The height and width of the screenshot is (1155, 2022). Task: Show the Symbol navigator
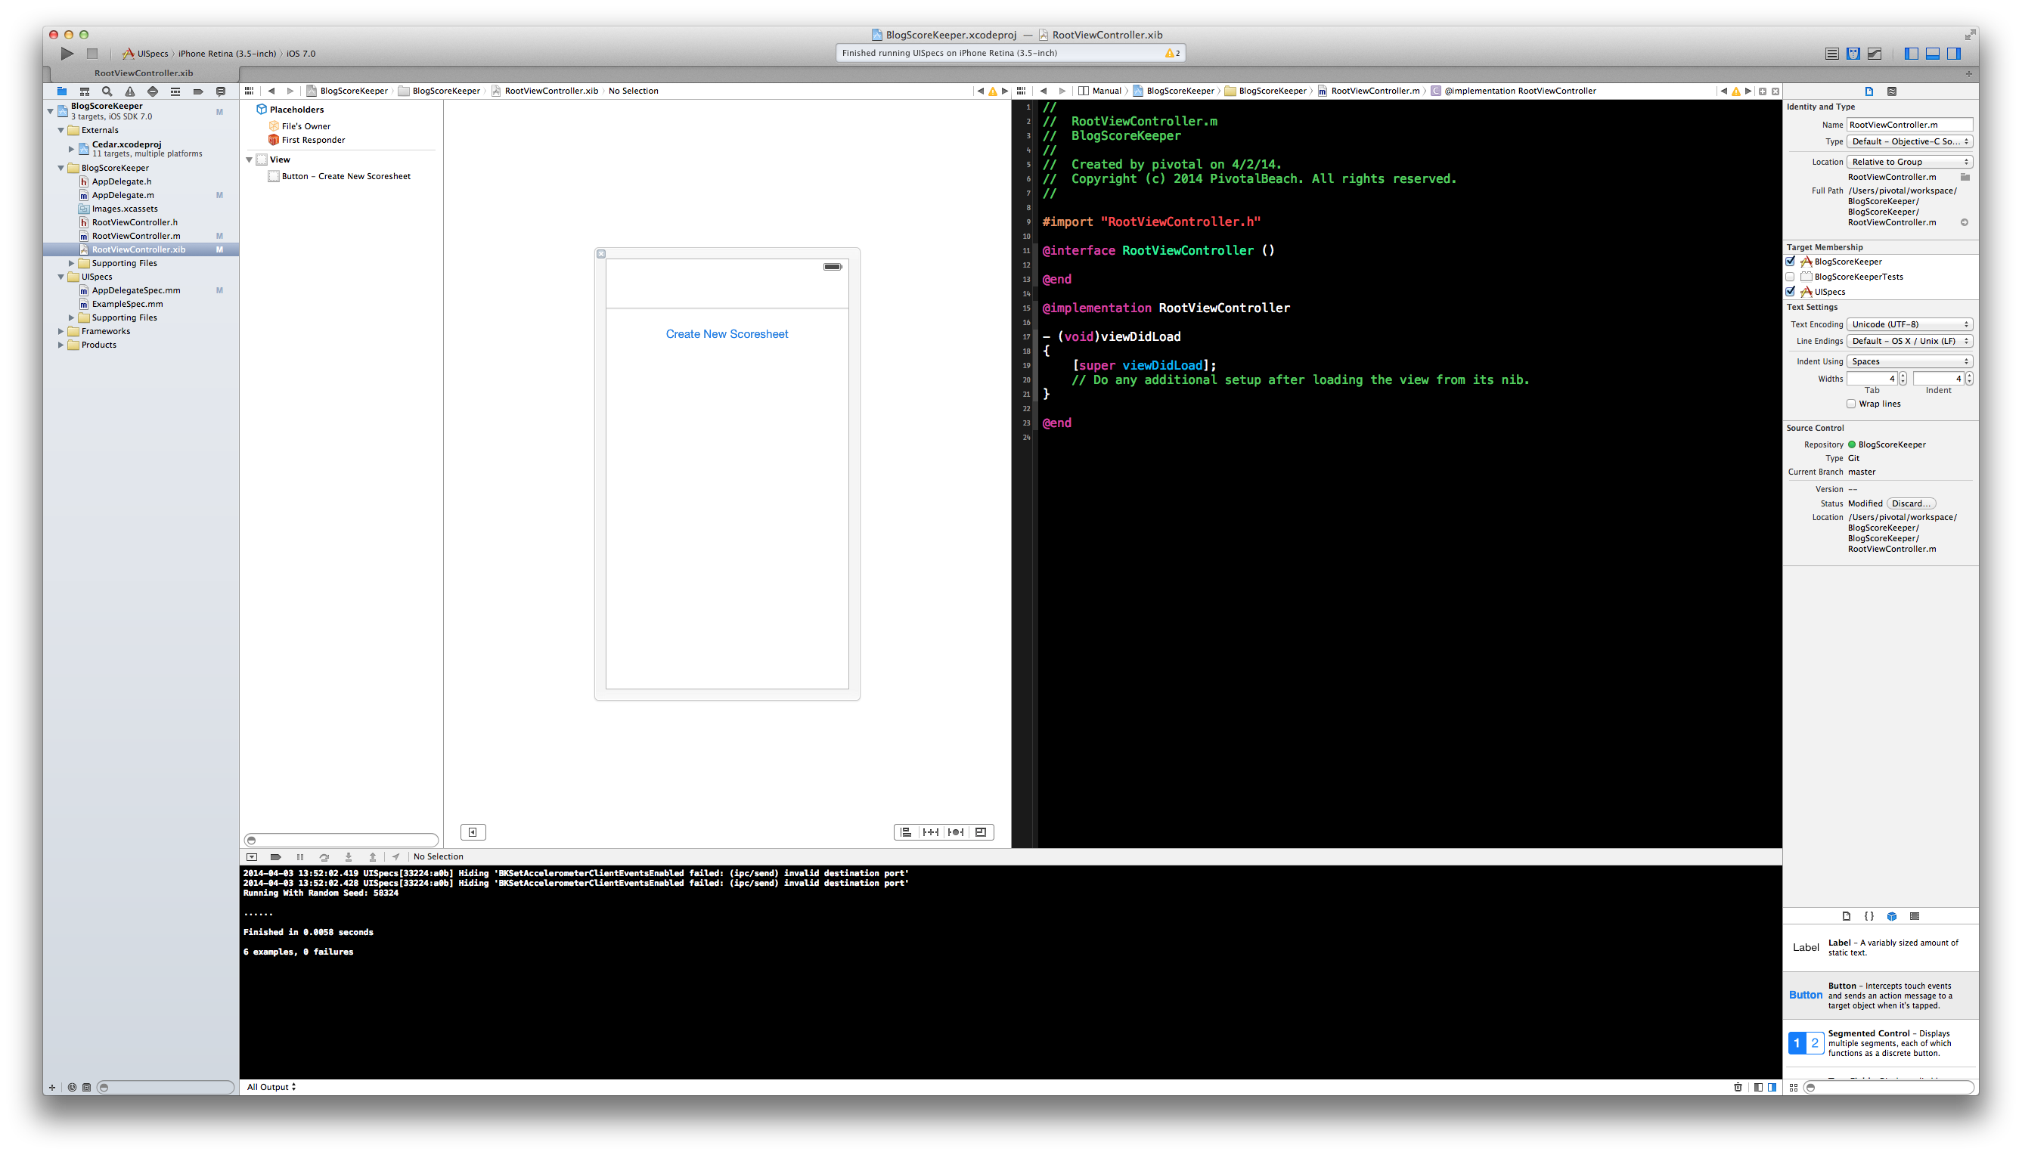point(84,91)
